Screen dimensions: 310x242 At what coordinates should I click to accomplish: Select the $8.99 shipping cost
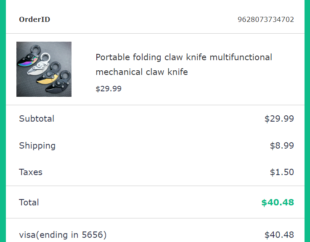tap(282, 146)
